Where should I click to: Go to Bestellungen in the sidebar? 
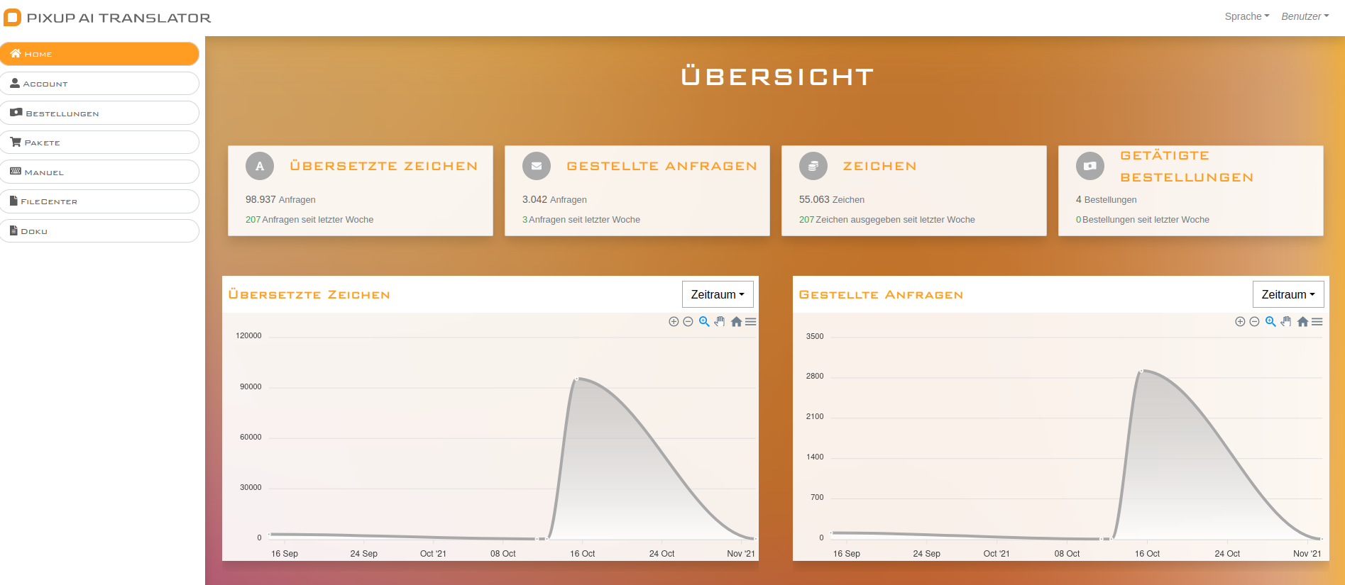99,113
